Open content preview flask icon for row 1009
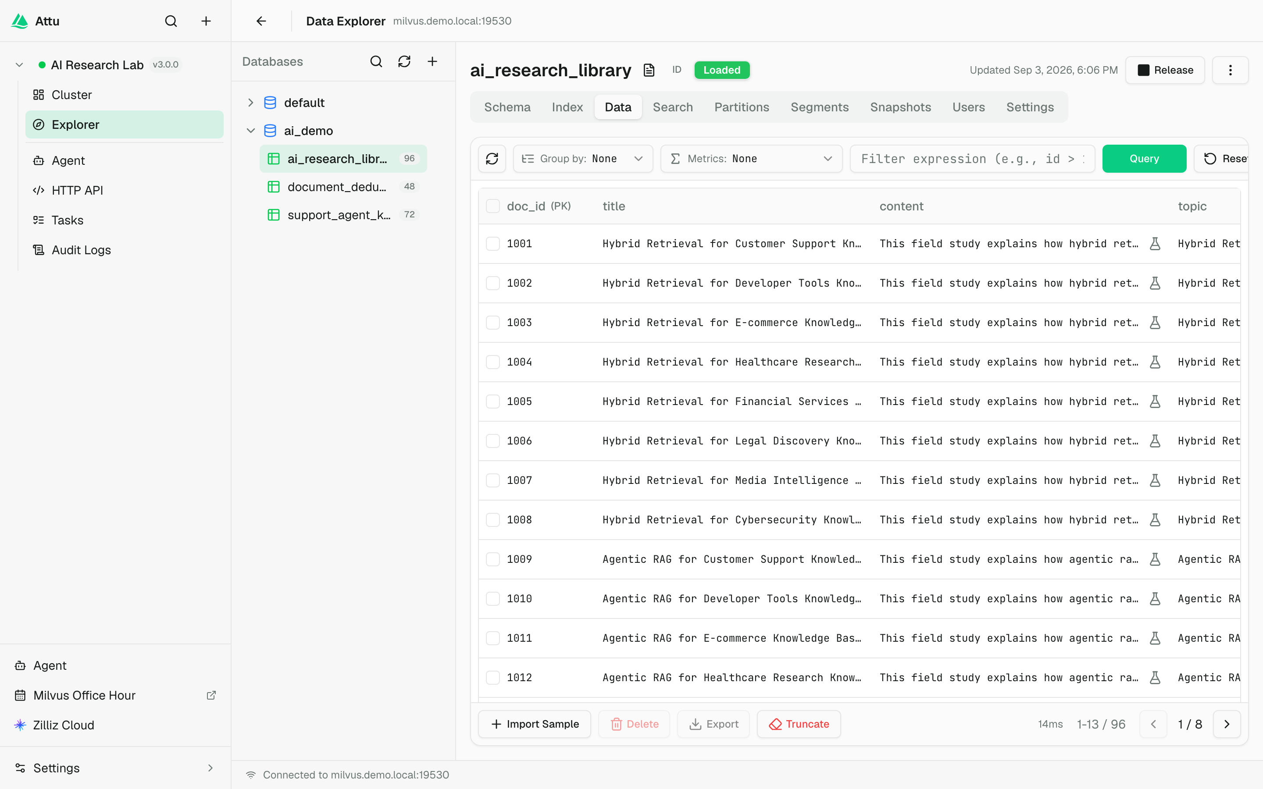This screenshot has width=1263, height=789. pos(1155,559)
